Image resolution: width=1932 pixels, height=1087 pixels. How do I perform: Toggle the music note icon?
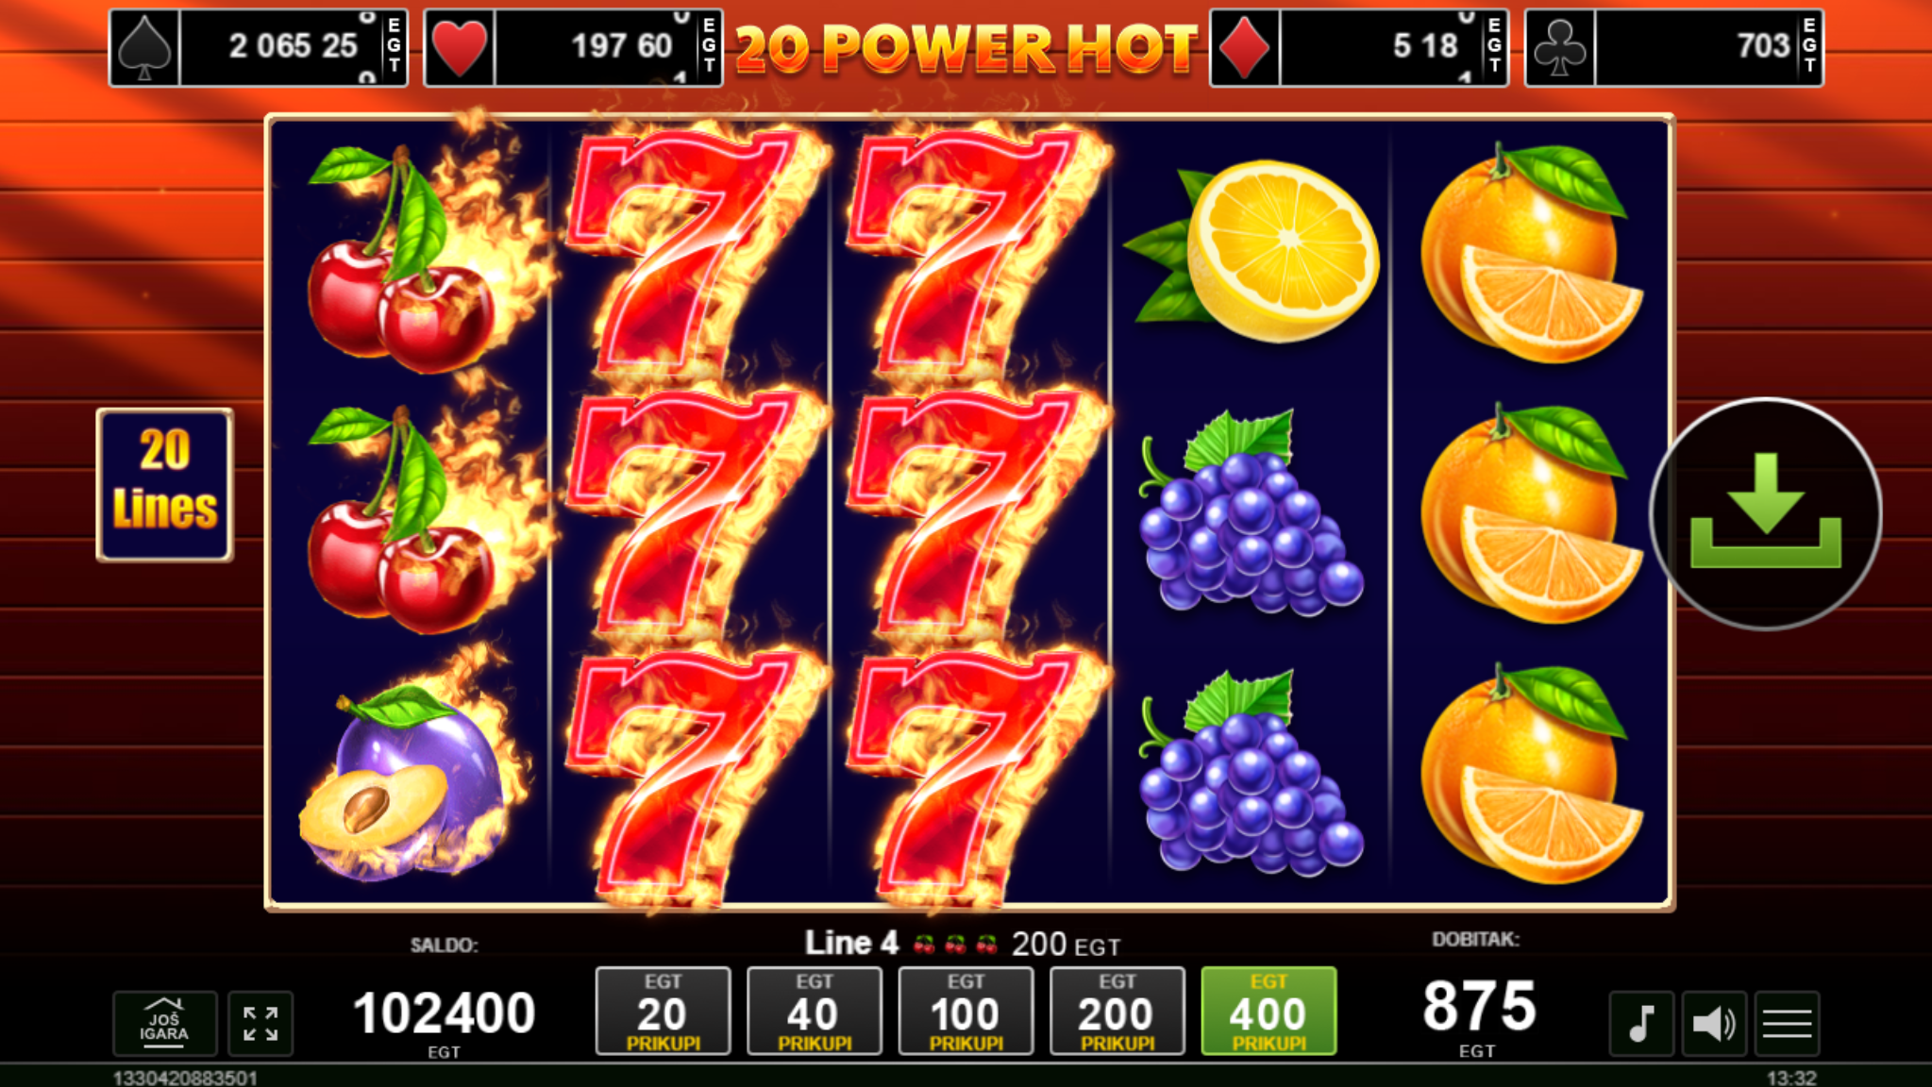tap(1641, 1024)
